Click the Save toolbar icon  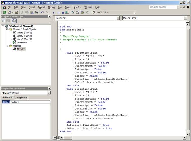[16, 13]
